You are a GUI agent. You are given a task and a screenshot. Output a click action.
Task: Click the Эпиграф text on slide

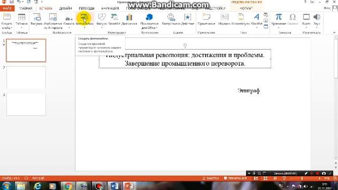[x=249, y=91]
